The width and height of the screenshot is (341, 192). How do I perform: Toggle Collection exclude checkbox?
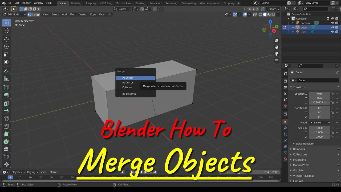pyautogui.click(x=328, y=19)
